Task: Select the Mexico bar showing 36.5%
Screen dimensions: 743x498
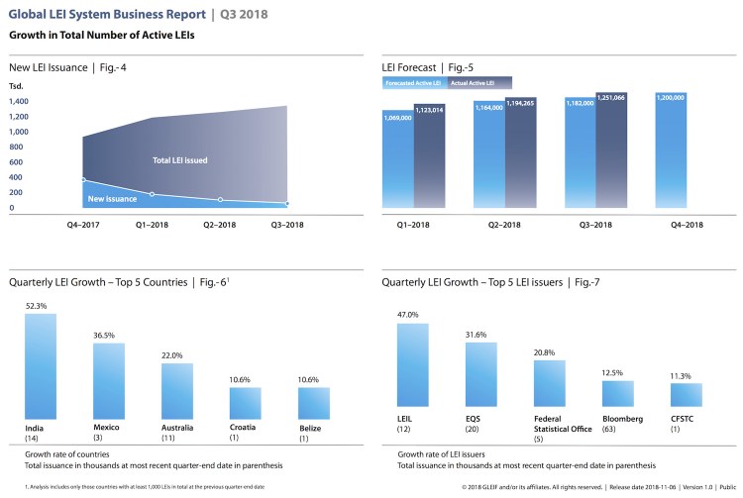Action: pyautogui.click(x=109, y=381)
